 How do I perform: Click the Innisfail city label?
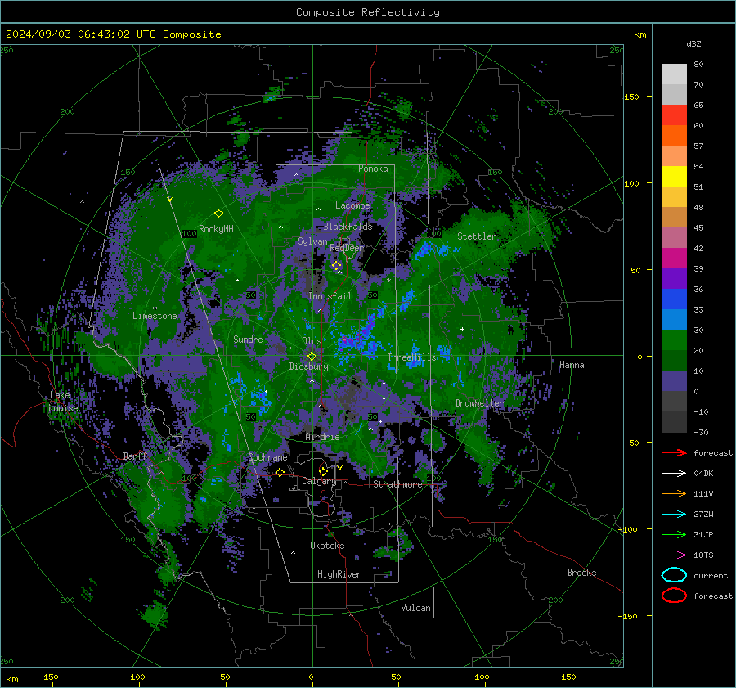click(x=330, y=296)
